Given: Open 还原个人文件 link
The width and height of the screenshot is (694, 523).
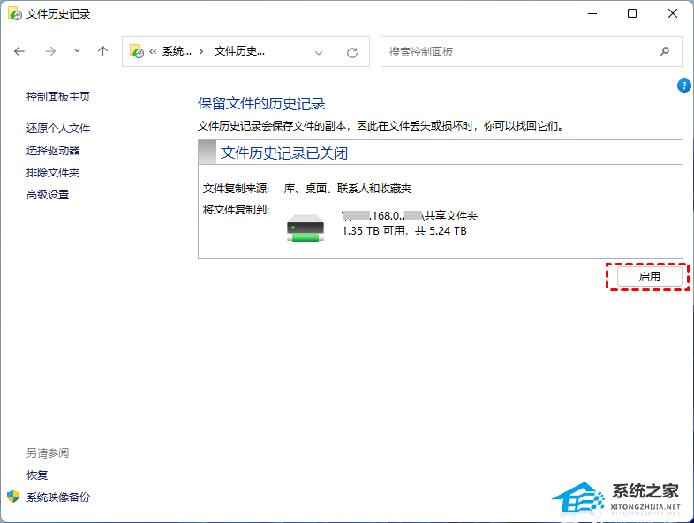Looking at the screenshot, I should tap(58, 128).
